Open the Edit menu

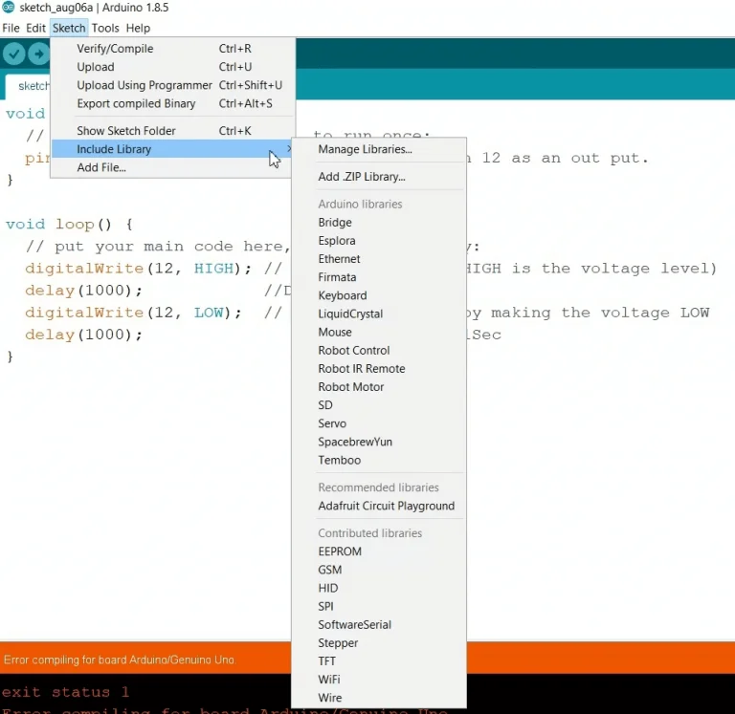point(35,28)
